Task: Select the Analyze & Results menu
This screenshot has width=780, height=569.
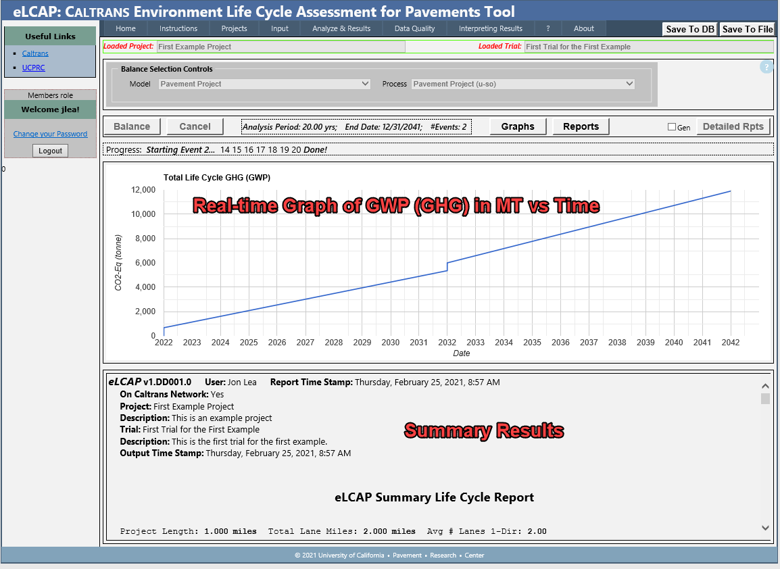Action: 341,28
